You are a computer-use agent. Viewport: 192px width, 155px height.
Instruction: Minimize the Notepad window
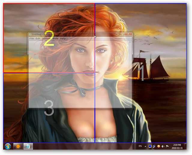[x=118, y=34]
